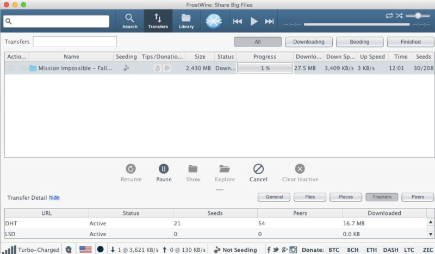Filter transfers by Finished
This screenshot has height=254, width=435.
pyautogui.click(x=411, y=42)
